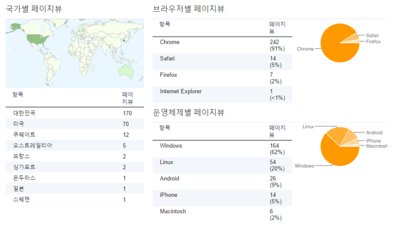Image resolution: width=396 pixels, height=234 pixels.
Task: Select the iPhone row in OS table
Action: coord(222,198)
